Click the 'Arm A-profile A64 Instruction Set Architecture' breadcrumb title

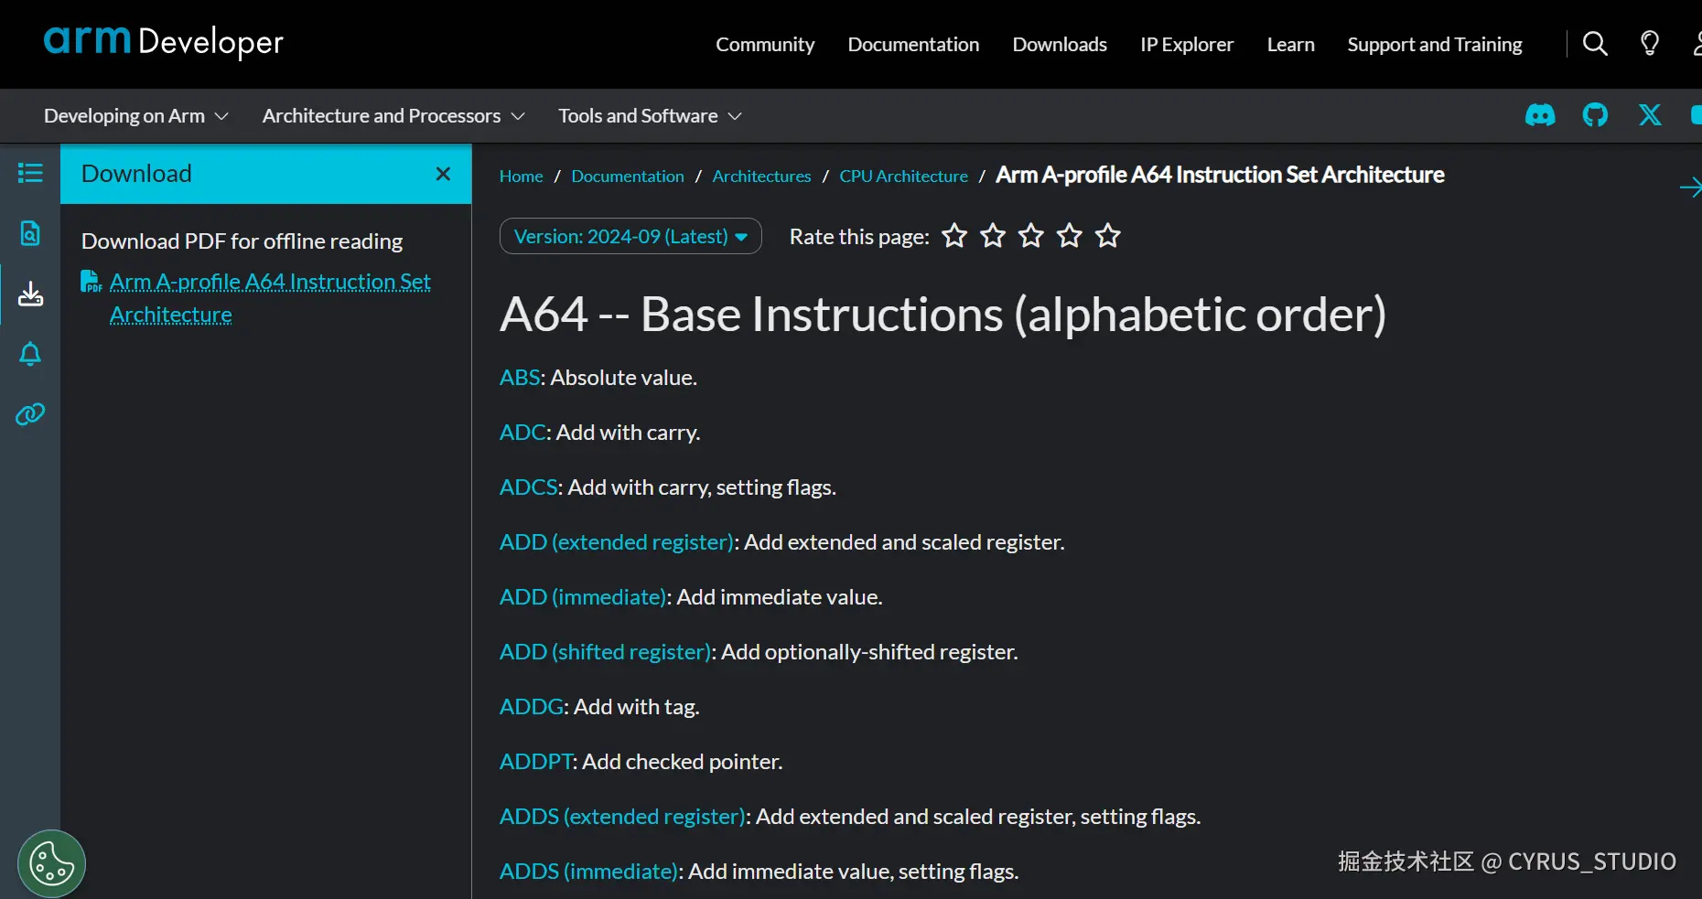(1220, 175)
